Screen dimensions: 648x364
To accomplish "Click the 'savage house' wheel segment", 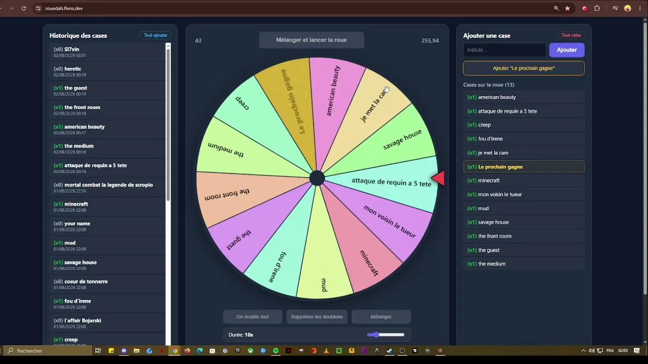I will click(x=402, y=140).
